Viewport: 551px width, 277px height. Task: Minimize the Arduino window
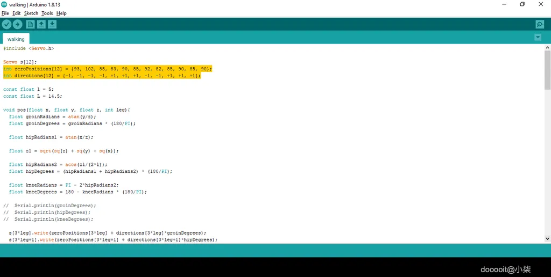(x=504, y=4)
